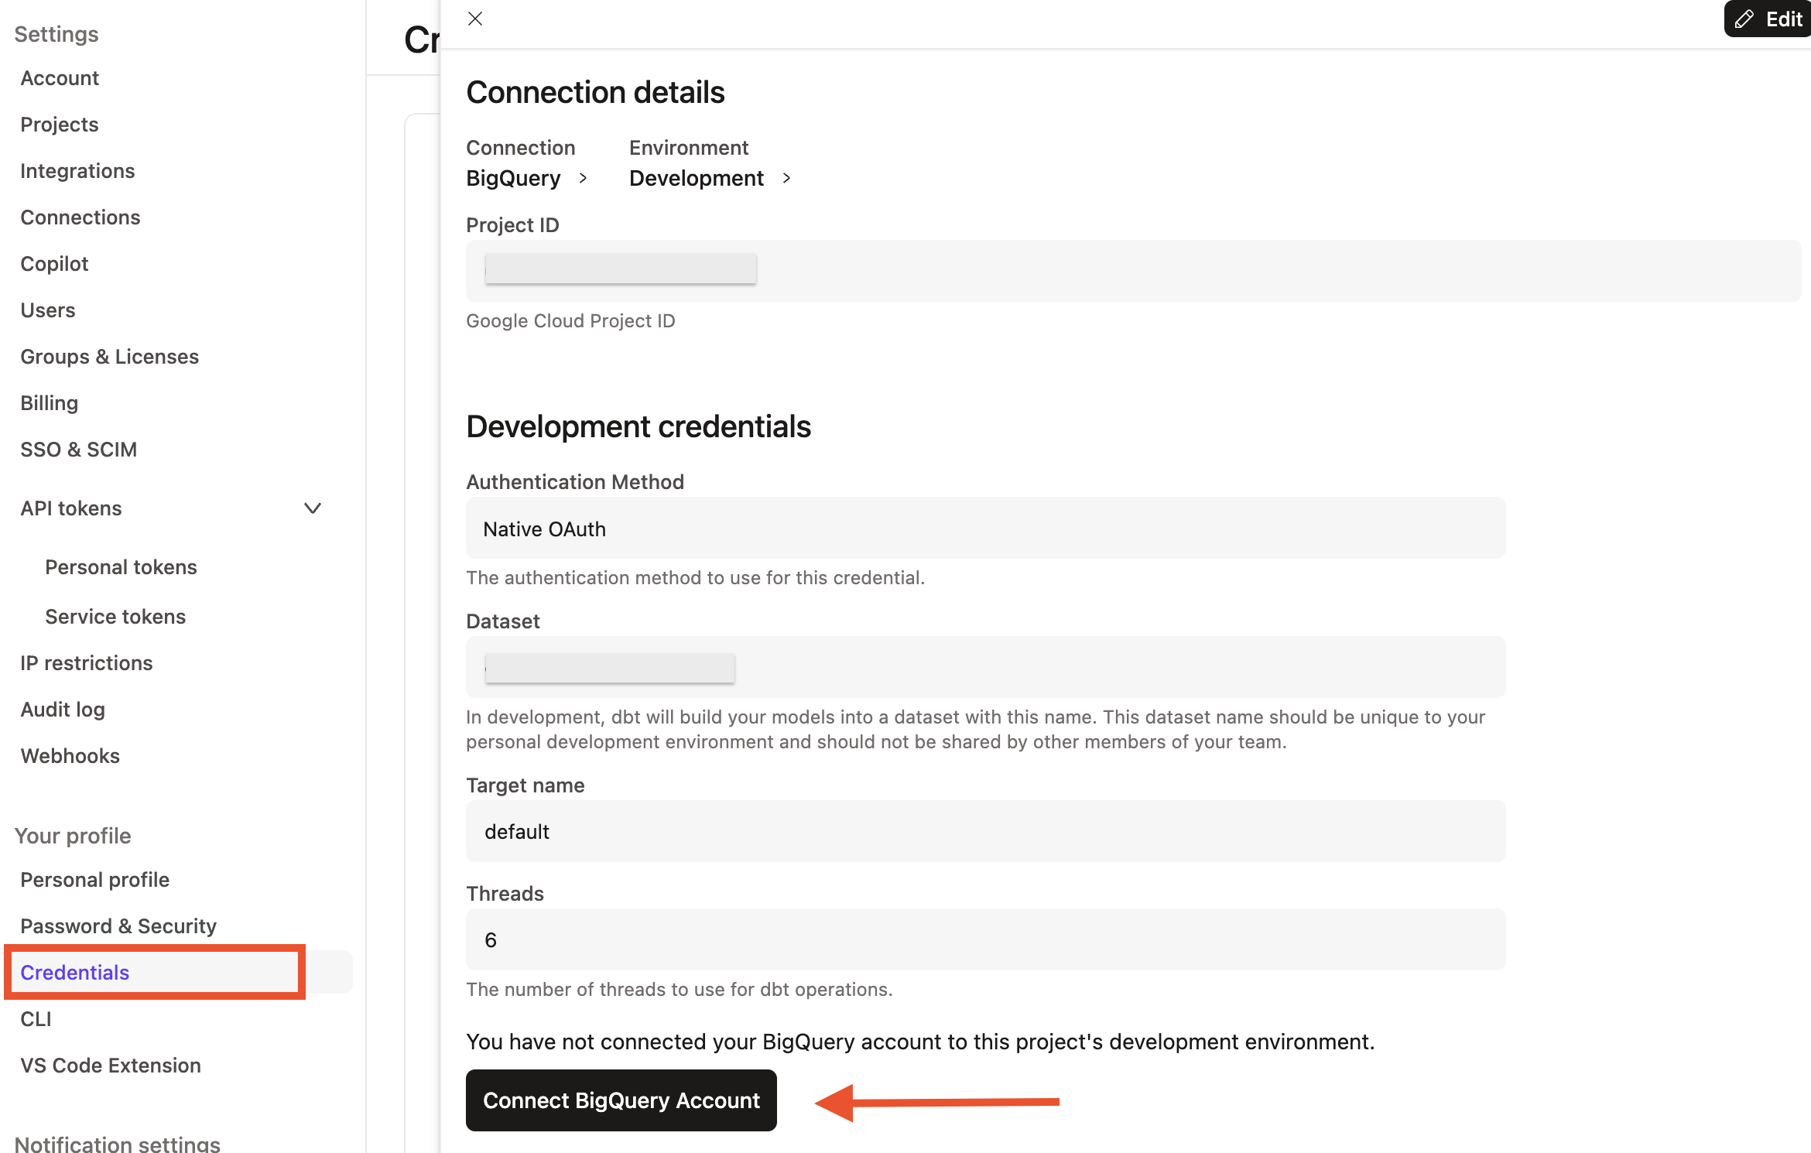
Task: Open the Audit log
Action: coord(63,709)
